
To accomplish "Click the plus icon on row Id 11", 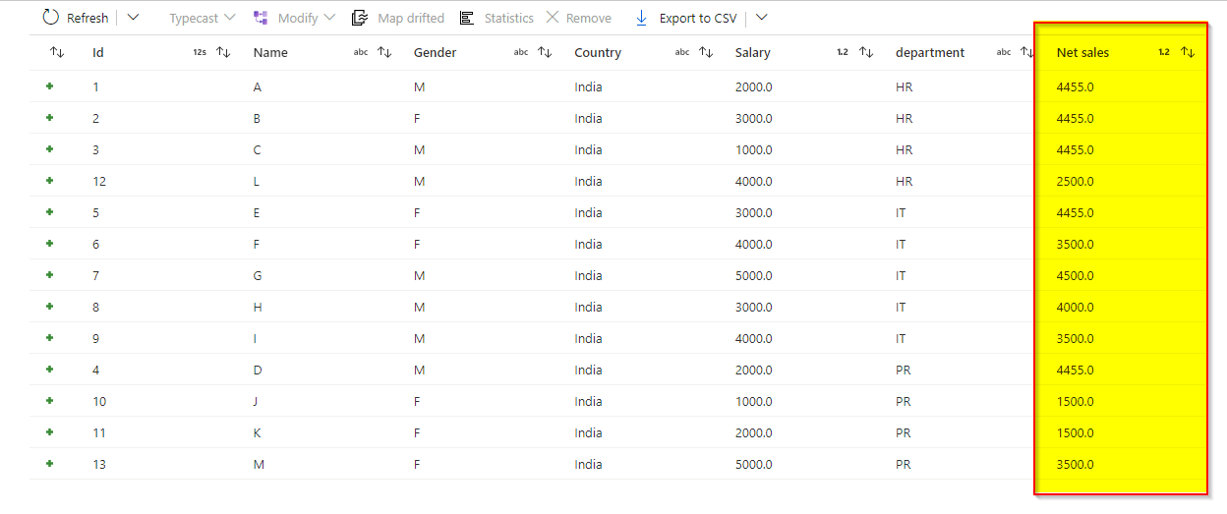I will pos(49,432).
